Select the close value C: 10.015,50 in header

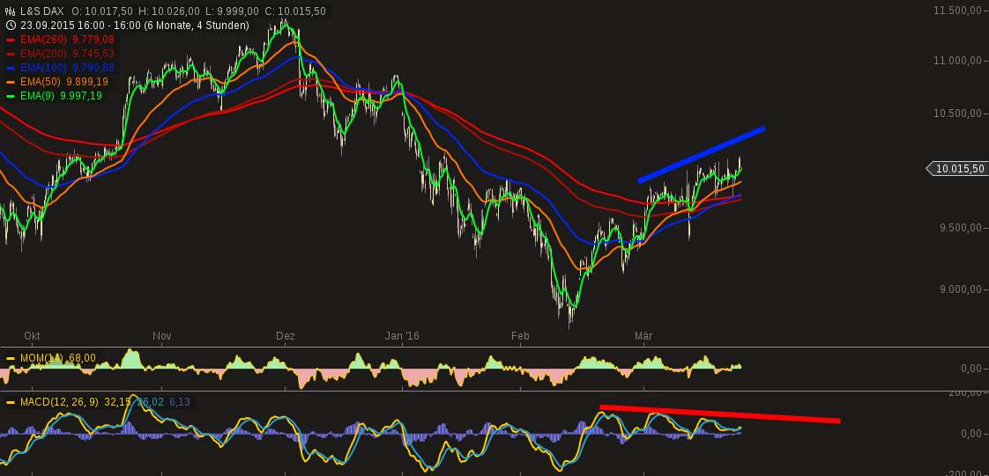pos(294,11)
